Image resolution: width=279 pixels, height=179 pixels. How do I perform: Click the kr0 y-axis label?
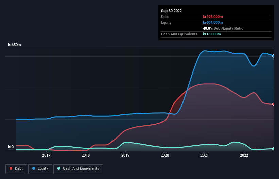11,147
